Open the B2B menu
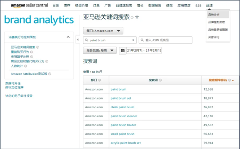The width and height of the screenshot is (240, 149). [198, 6]
